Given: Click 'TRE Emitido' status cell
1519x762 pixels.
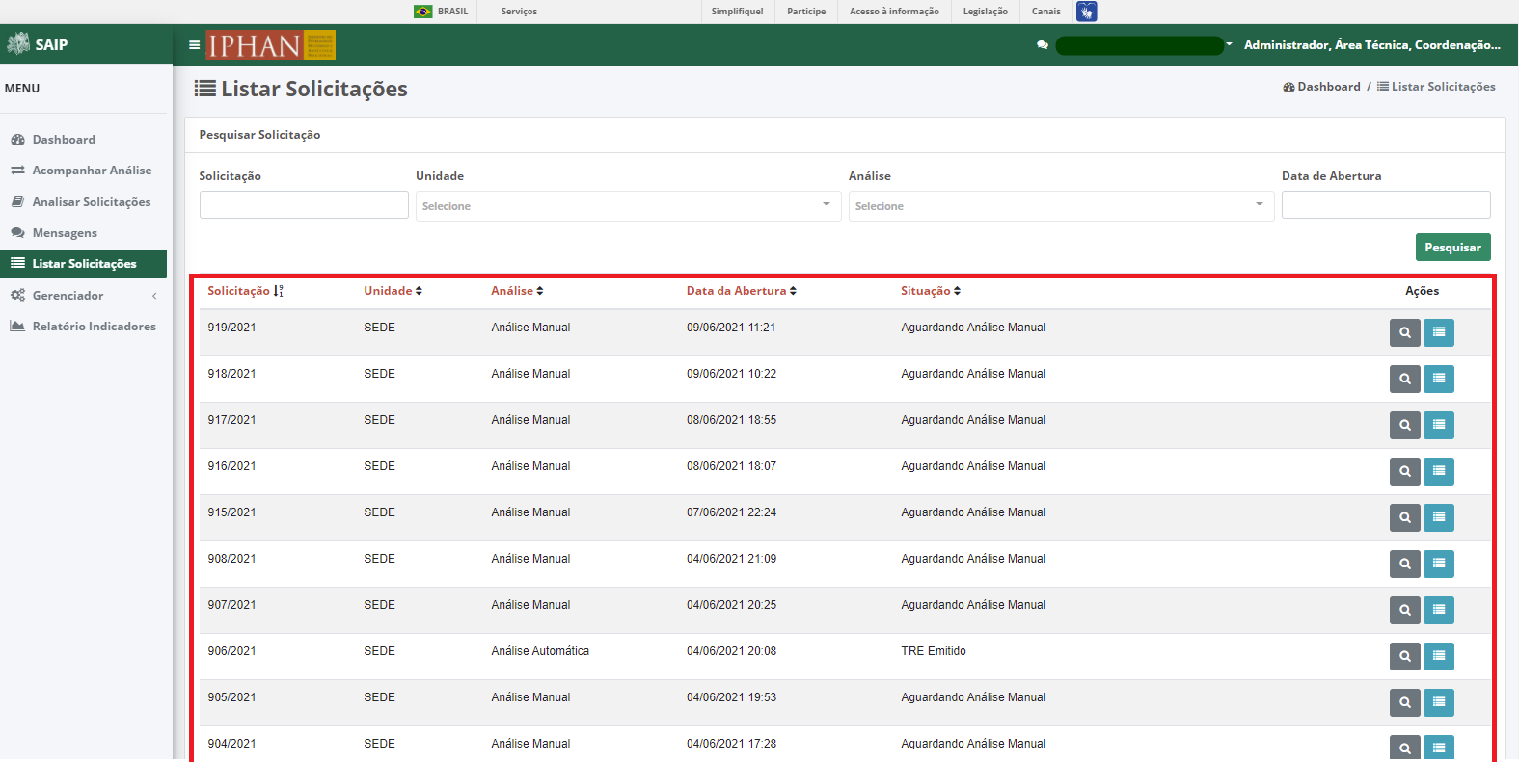Looking at the screenshot, I should click(x=934, y=651).
